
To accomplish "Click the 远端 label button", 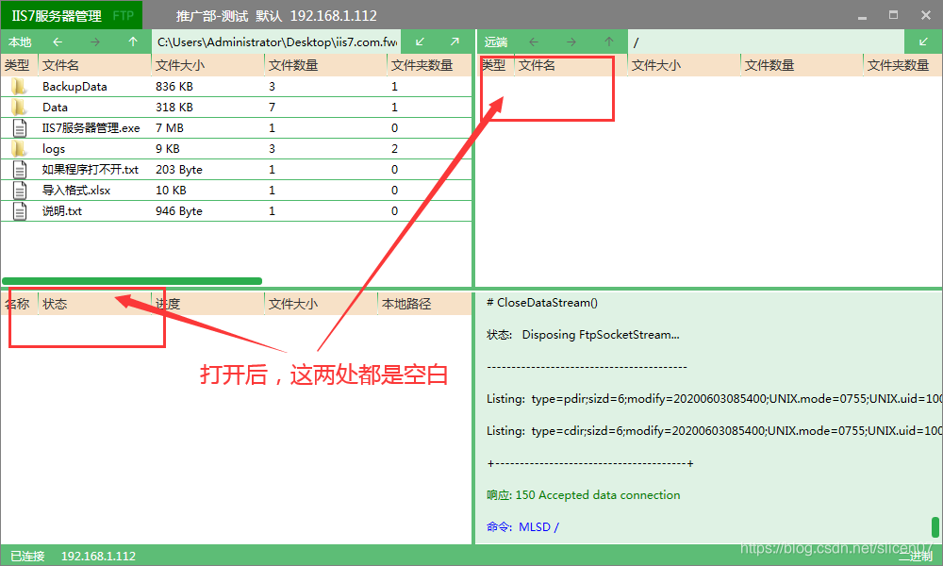I will click(496, 42).
